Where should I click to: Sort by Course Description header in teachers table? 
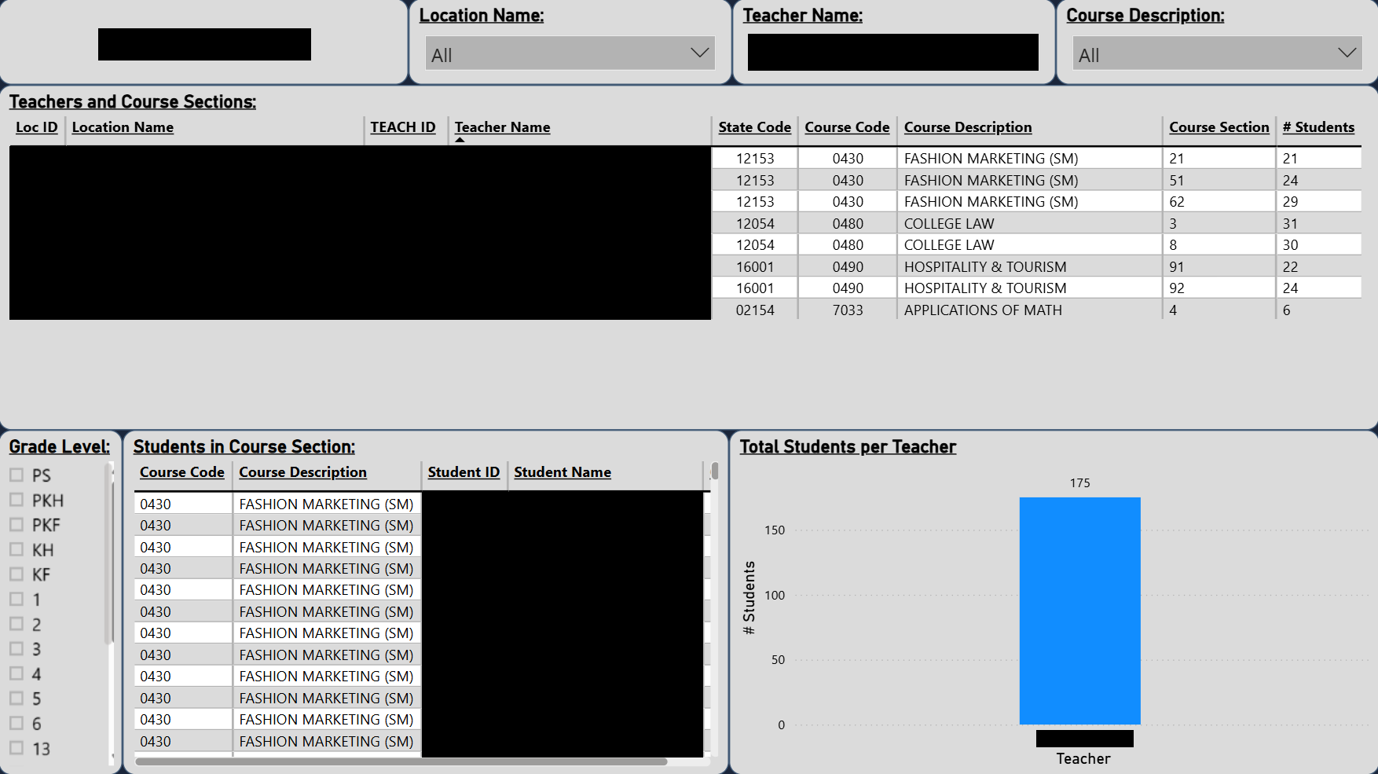click(968, 127)
